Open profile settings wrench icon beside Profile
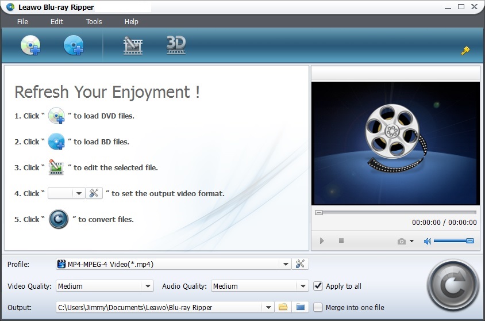The height and width of the screenshot is (321, 485). tap(301, 264)
